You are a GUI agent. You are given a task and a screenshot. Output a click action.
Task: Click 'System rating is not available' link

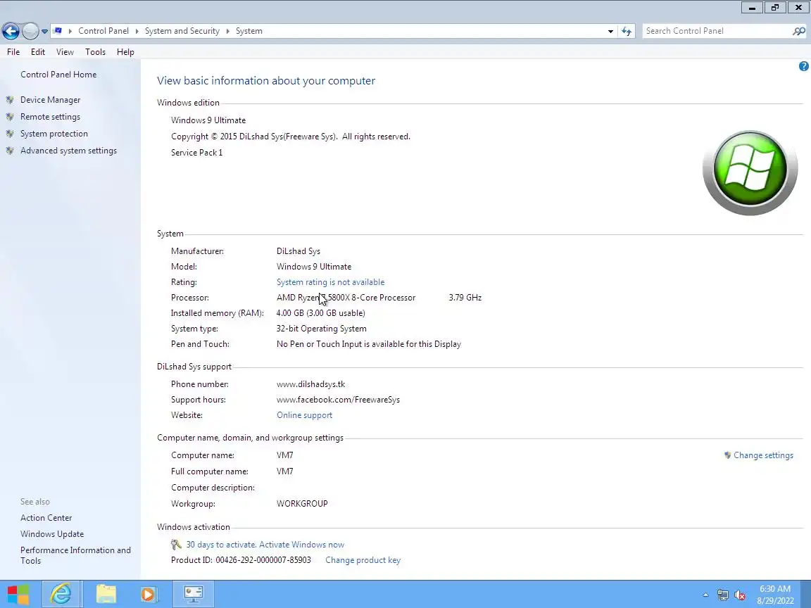[330, 282]
